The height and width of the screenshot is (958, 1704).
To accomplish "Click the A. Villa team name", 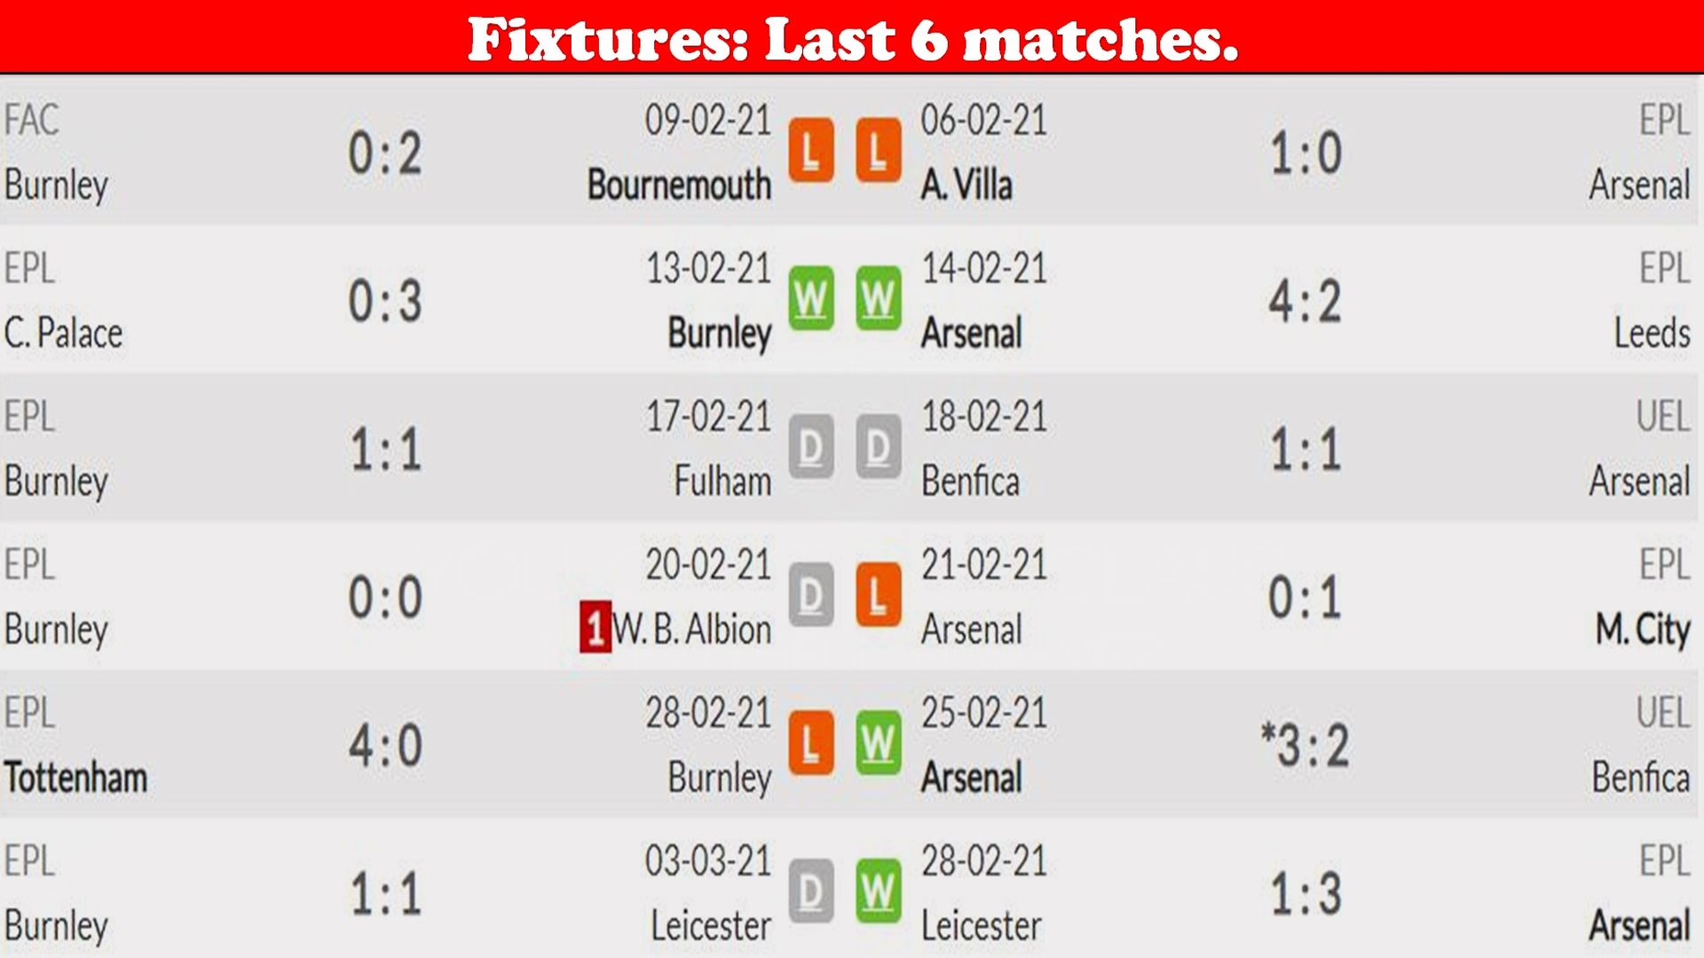I will 966,185.
